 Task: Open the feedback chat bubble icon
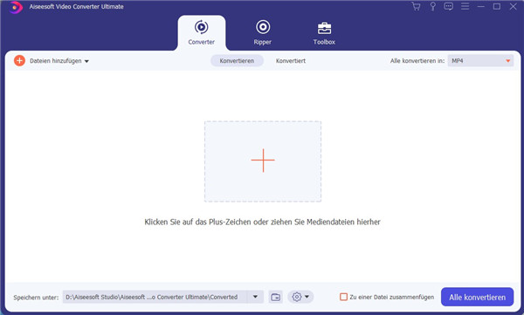(449, 6)
